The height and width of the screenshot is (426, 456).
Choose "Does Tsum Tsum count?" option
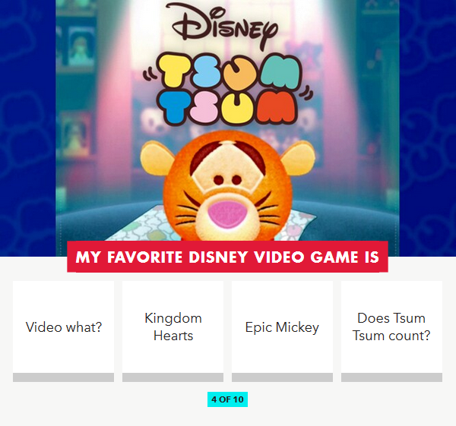tap(391, 327)
